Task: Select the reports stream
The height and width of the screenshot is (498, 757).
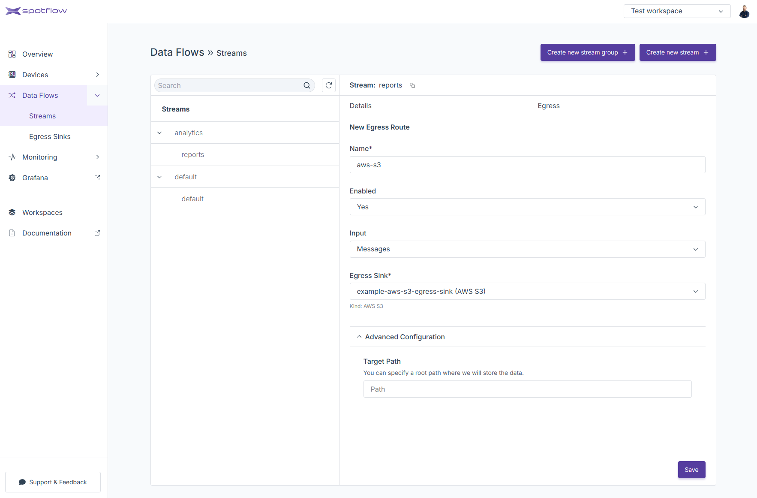Action: coord(245,155)
